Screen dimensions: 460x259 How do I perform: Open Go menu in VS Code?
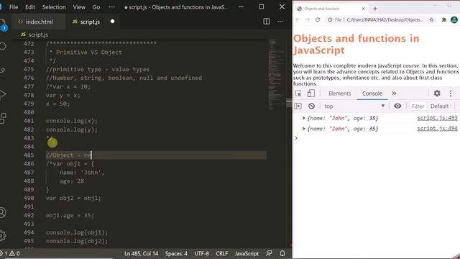point(96,7)
